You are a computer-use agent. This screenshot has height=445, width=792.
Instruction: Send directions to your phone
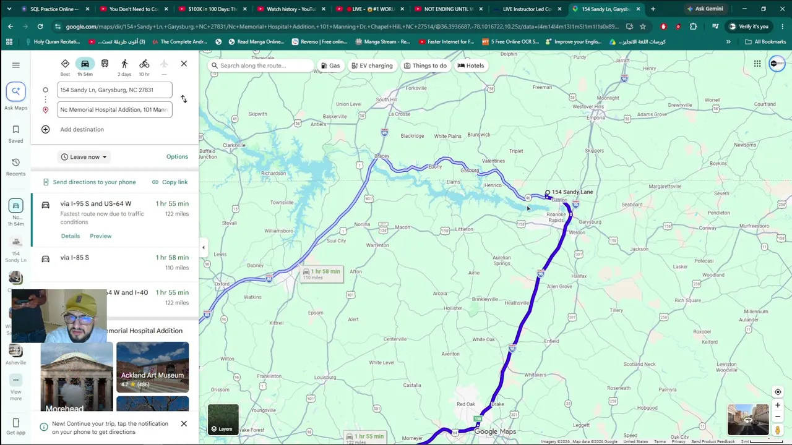pos(89,182)
